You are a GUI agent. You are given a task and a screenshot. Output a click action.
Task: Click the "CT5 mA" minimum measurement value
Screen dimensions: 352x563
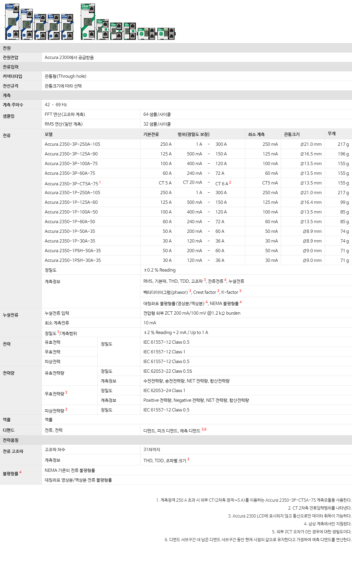[270, 183]
